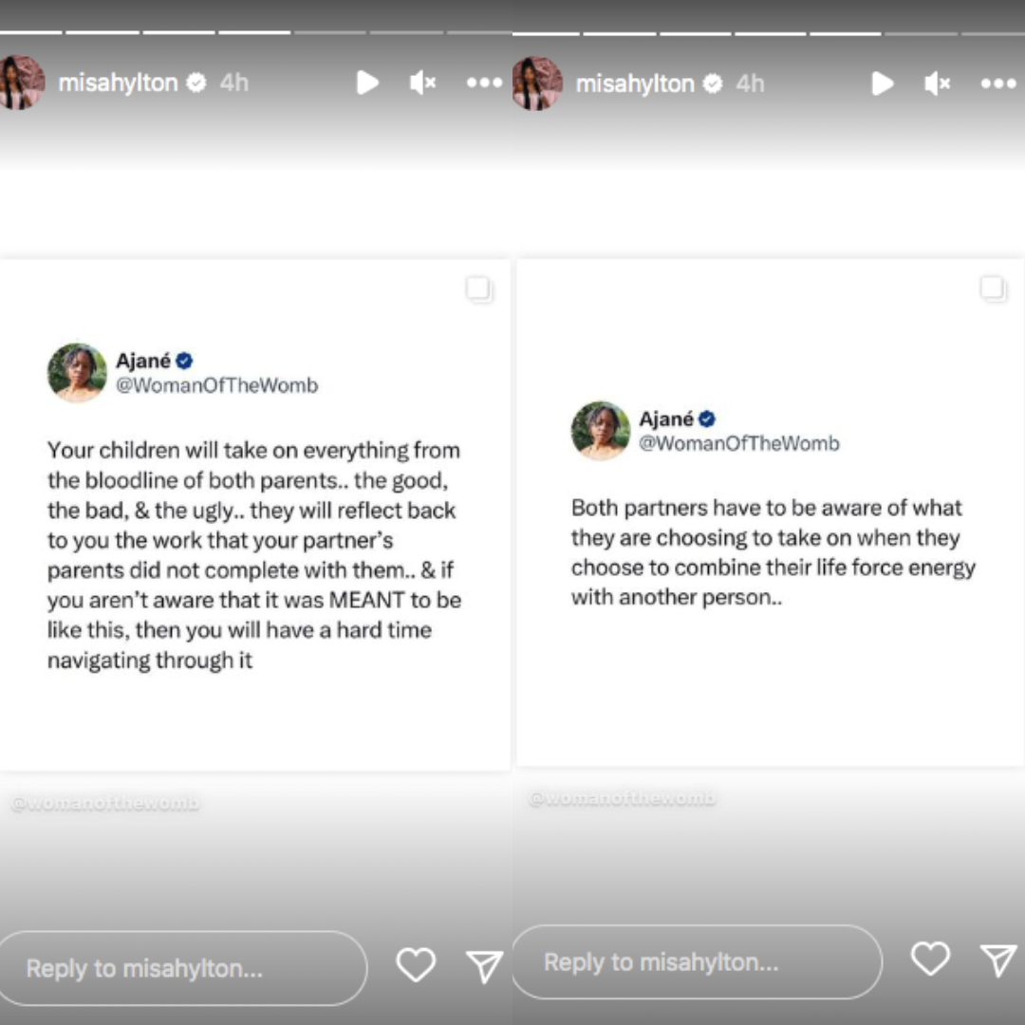The image size is (1025, 1025).
Task: Tap @womanofthewomb mention under right story
Action: point(622,799)
